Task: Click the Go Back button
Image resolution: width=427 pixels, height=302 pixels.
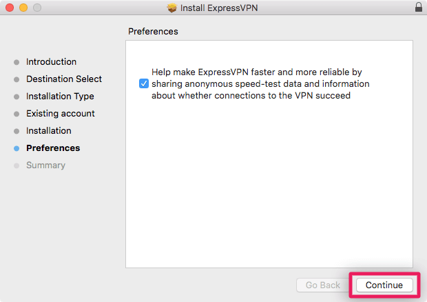Action: pos(323,285)
